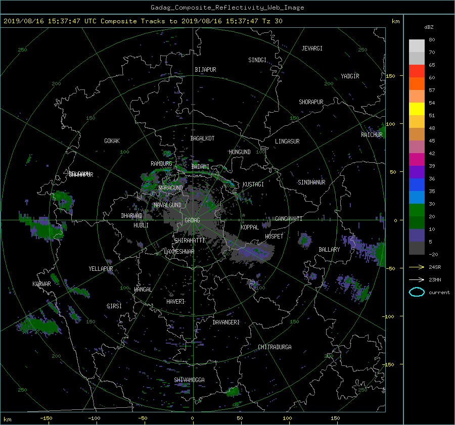Click the GOKAK city label

pyautogui.click(x=112, y=141)
